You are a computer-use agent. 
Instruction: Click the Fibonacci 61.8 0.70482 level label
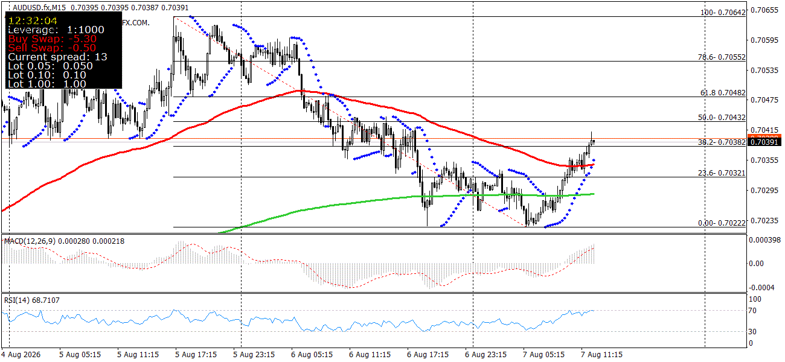(723, 92)
